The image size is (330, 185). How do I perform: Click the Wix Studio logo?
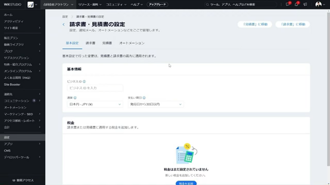[x=13, y=4]
